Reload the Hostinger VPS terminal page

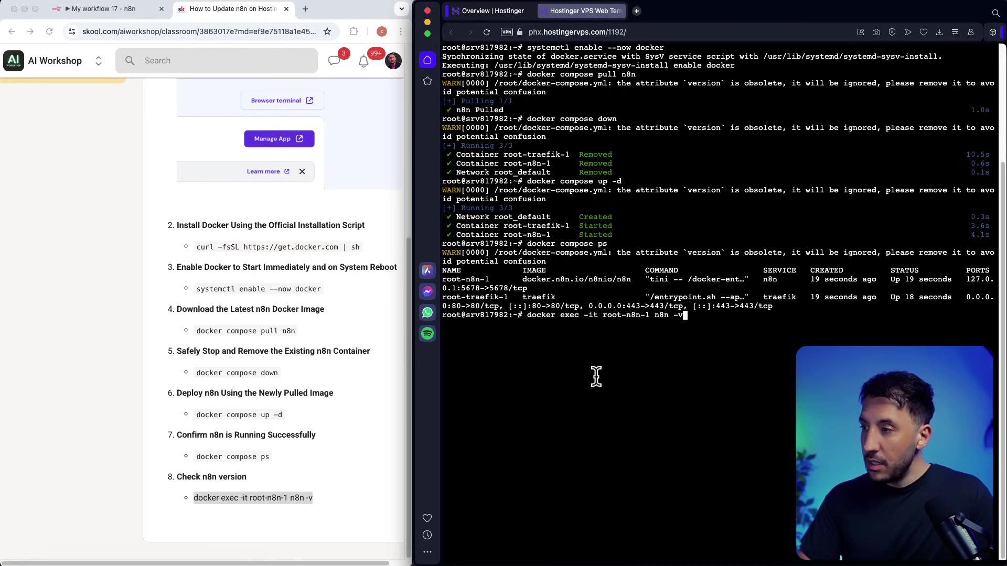pos(487,32)
